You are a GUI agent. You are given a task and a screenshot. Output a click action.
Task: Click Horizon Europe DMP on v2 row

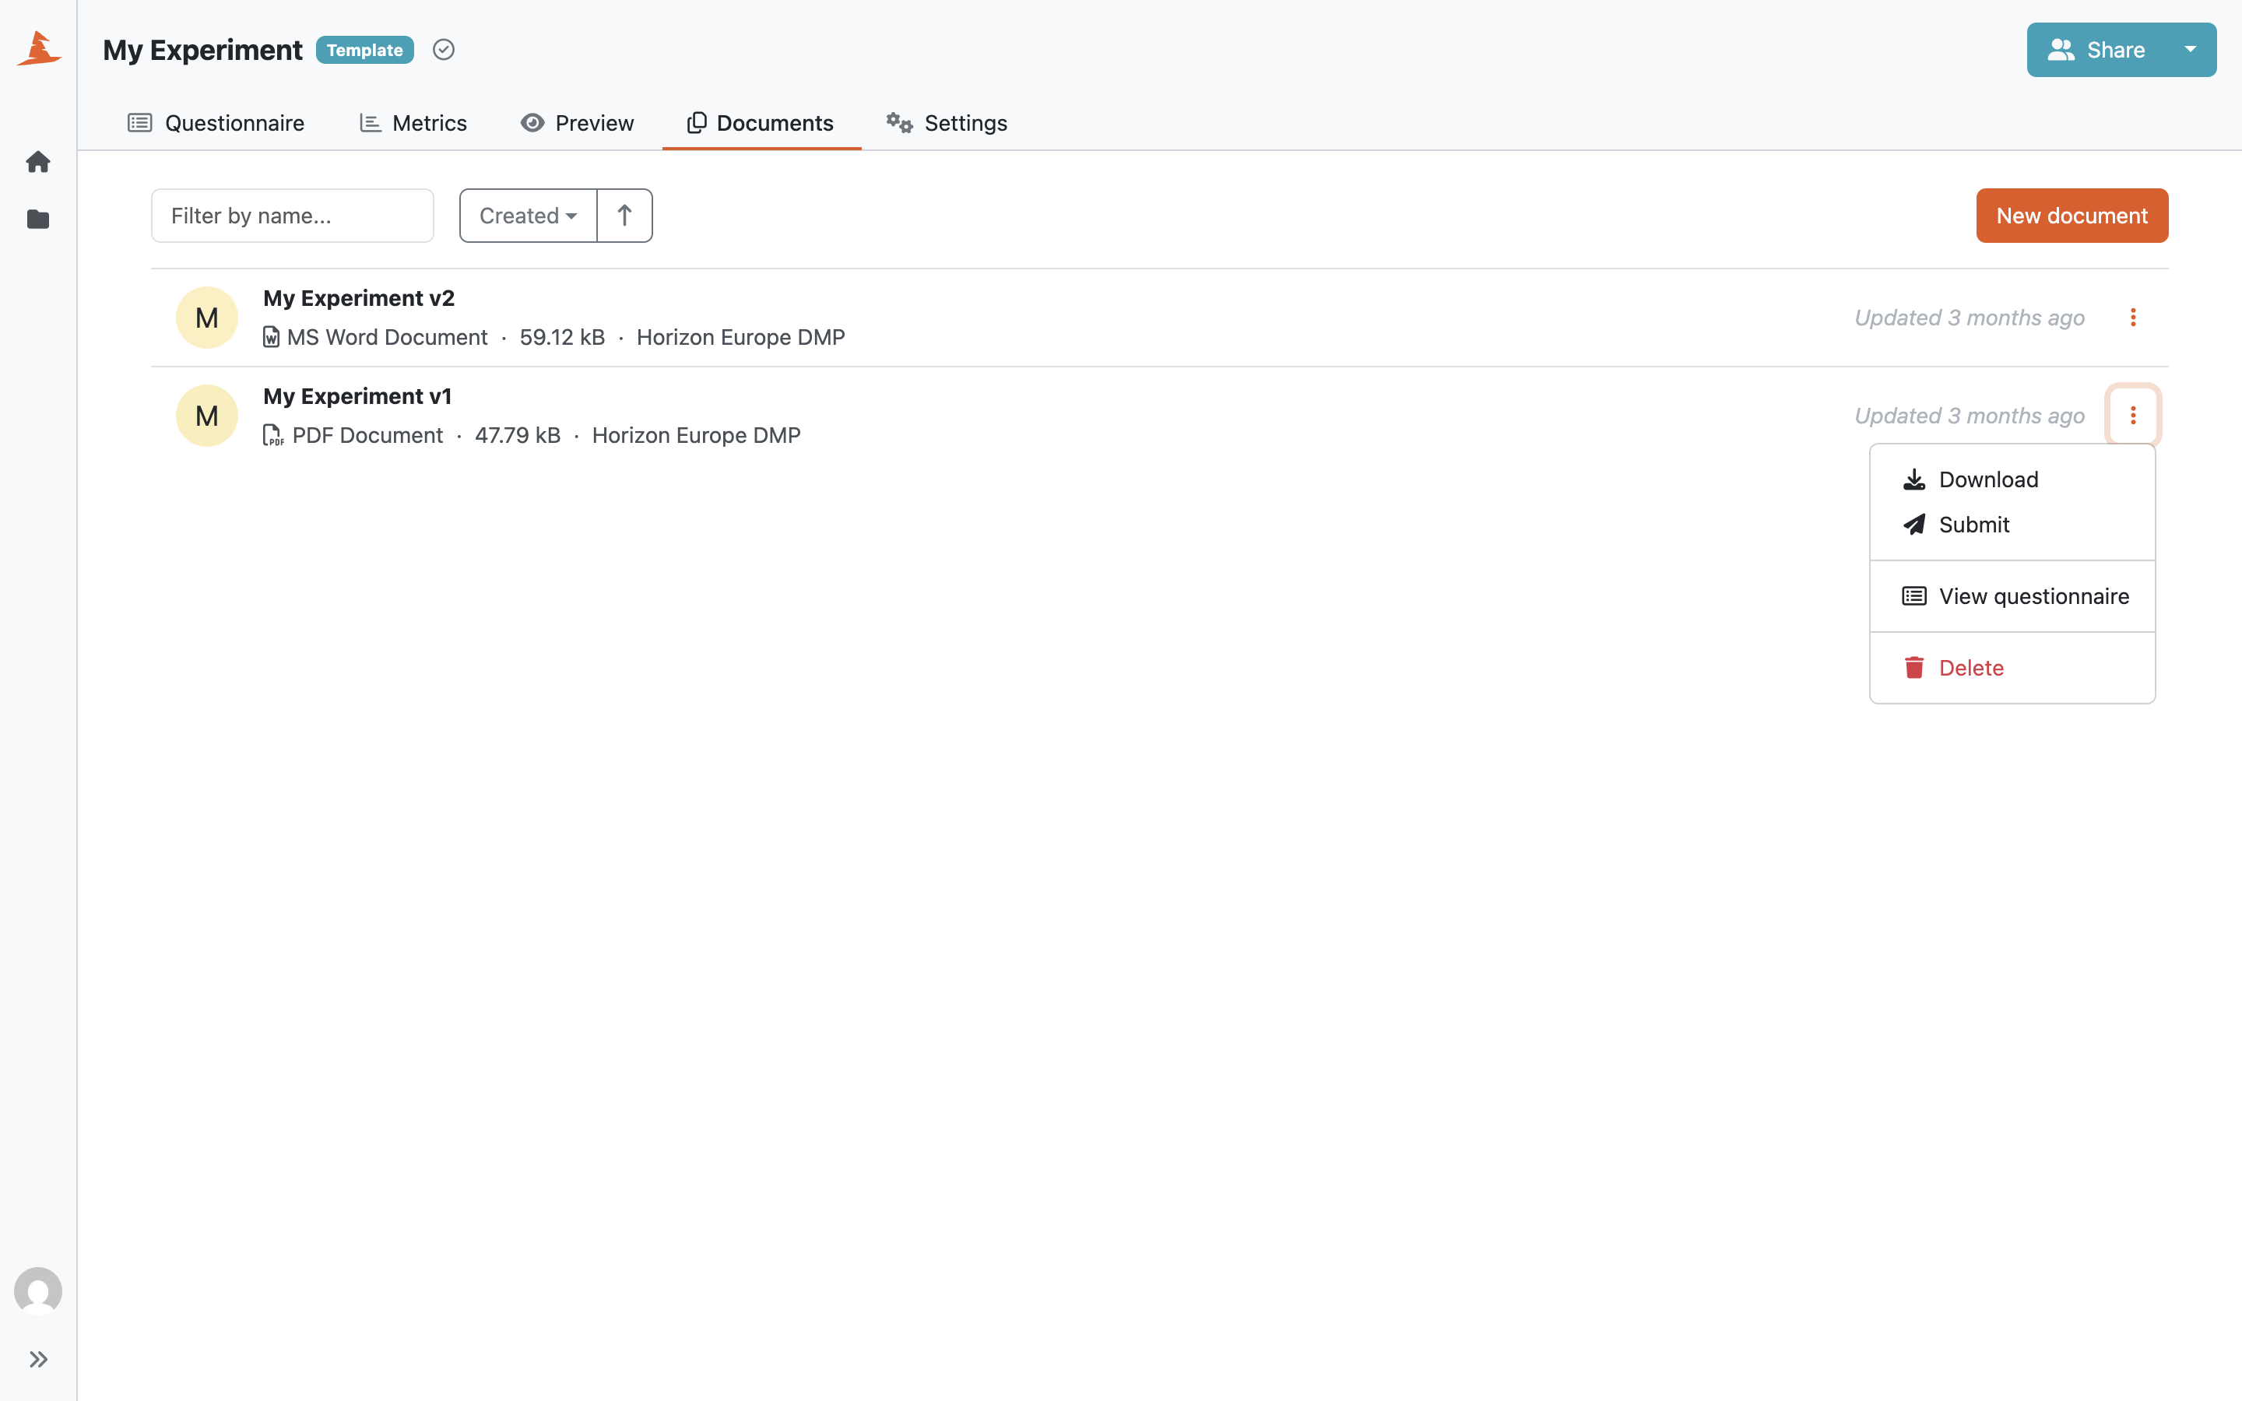pyautogui.click(x=741, y=337)
